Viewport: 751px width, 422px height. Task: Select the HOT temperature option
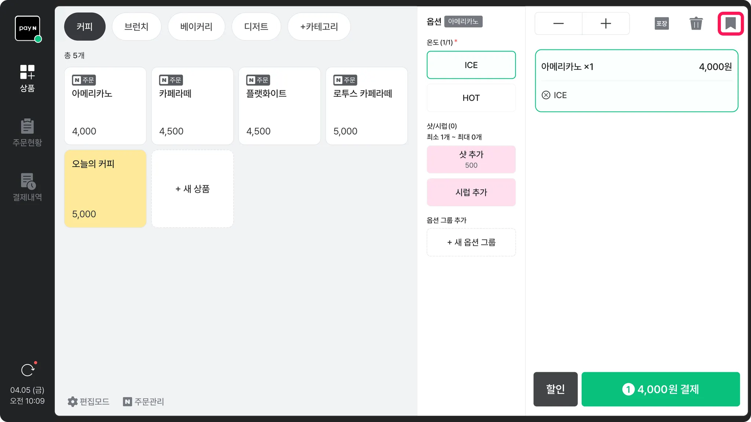(471, 98)
